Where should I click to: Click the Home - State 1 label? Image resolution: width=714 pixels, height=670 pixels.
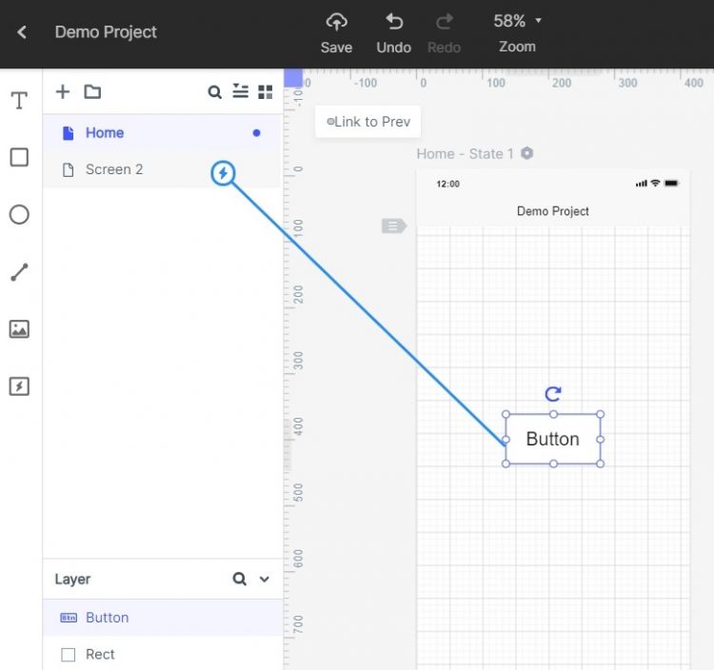tap(465, 154)
